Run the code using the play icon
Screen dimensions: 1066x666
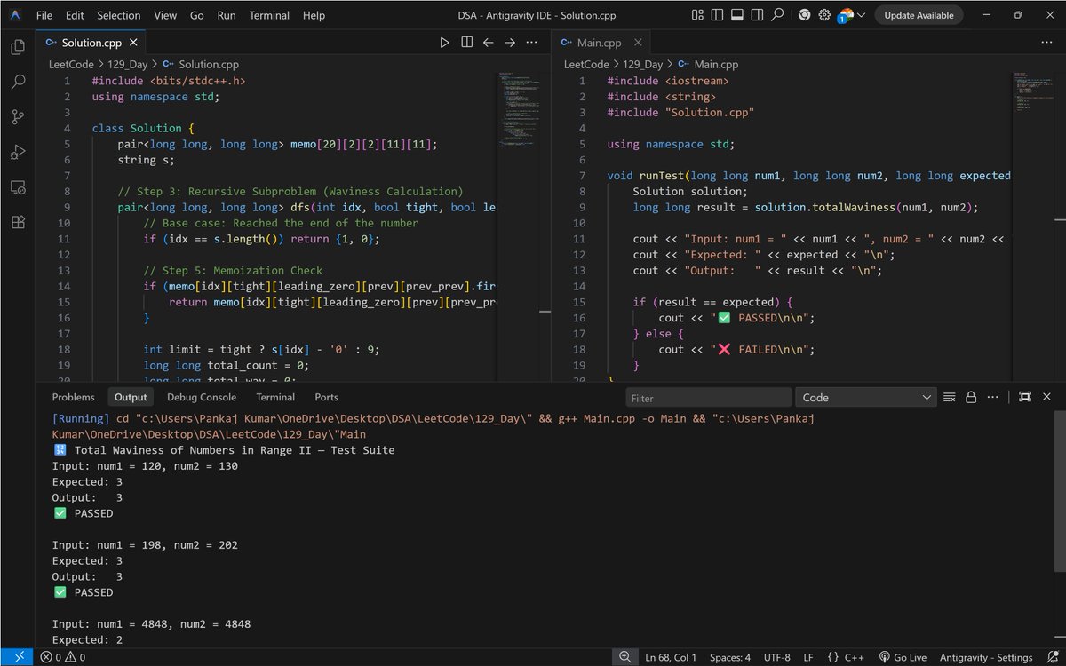[445, 43]
